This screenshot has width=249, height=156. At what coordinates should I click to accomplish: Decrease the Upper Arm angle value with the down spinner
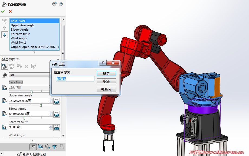51,102
